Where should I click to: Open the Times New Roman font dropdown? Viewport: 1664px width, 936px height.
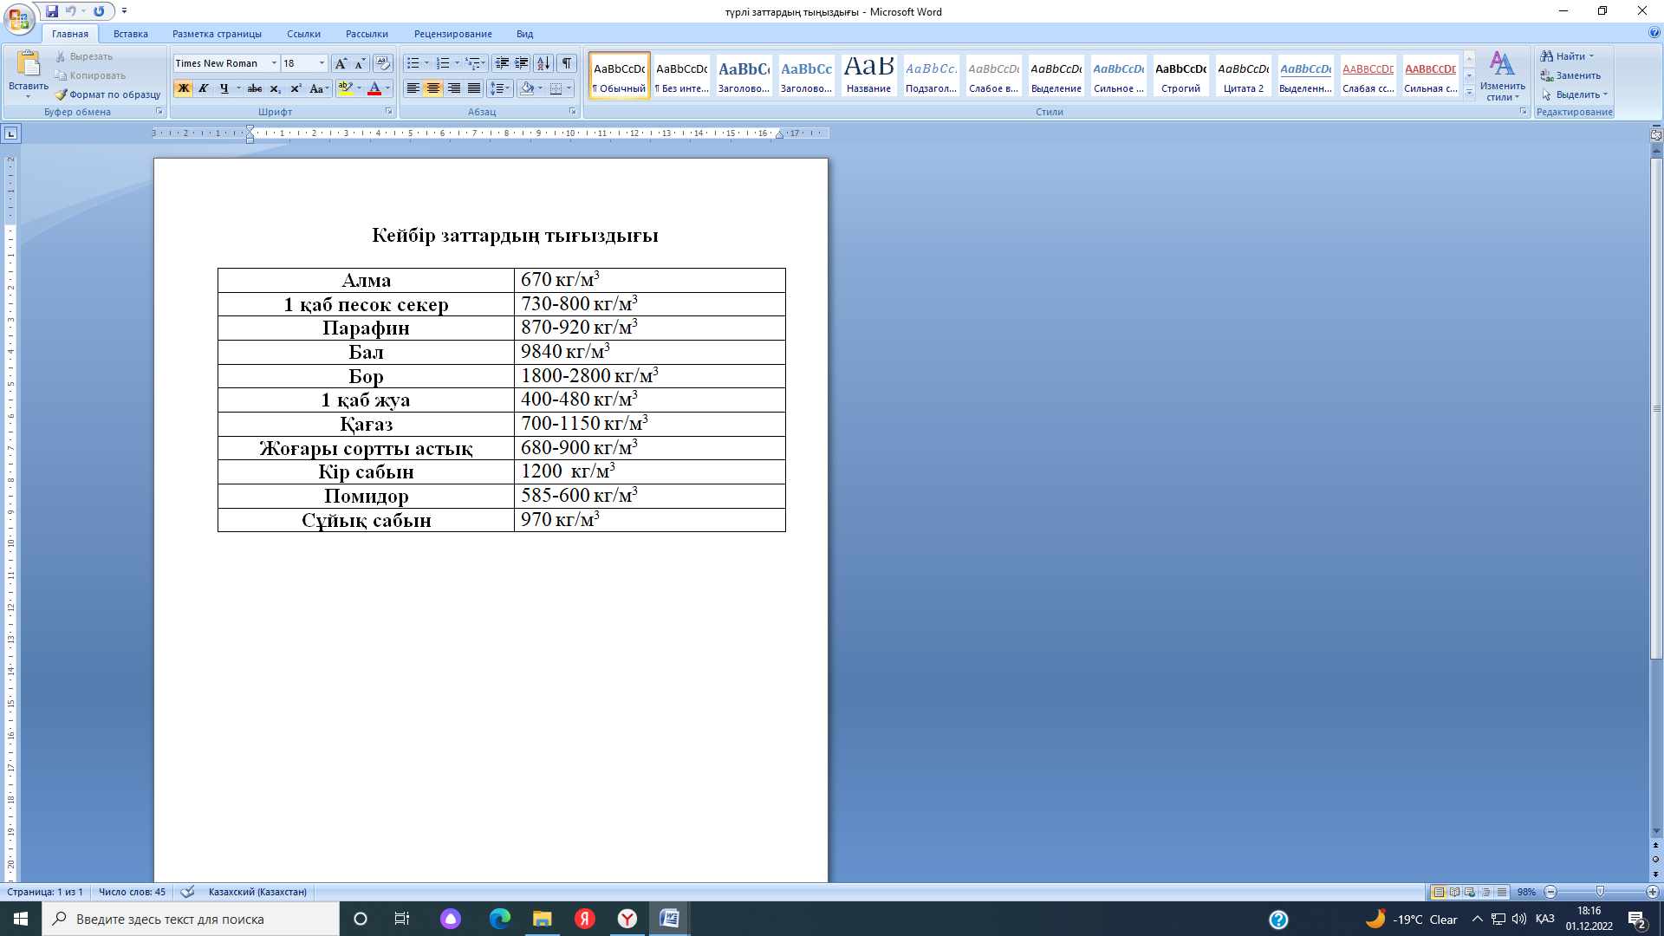point(274,63)
